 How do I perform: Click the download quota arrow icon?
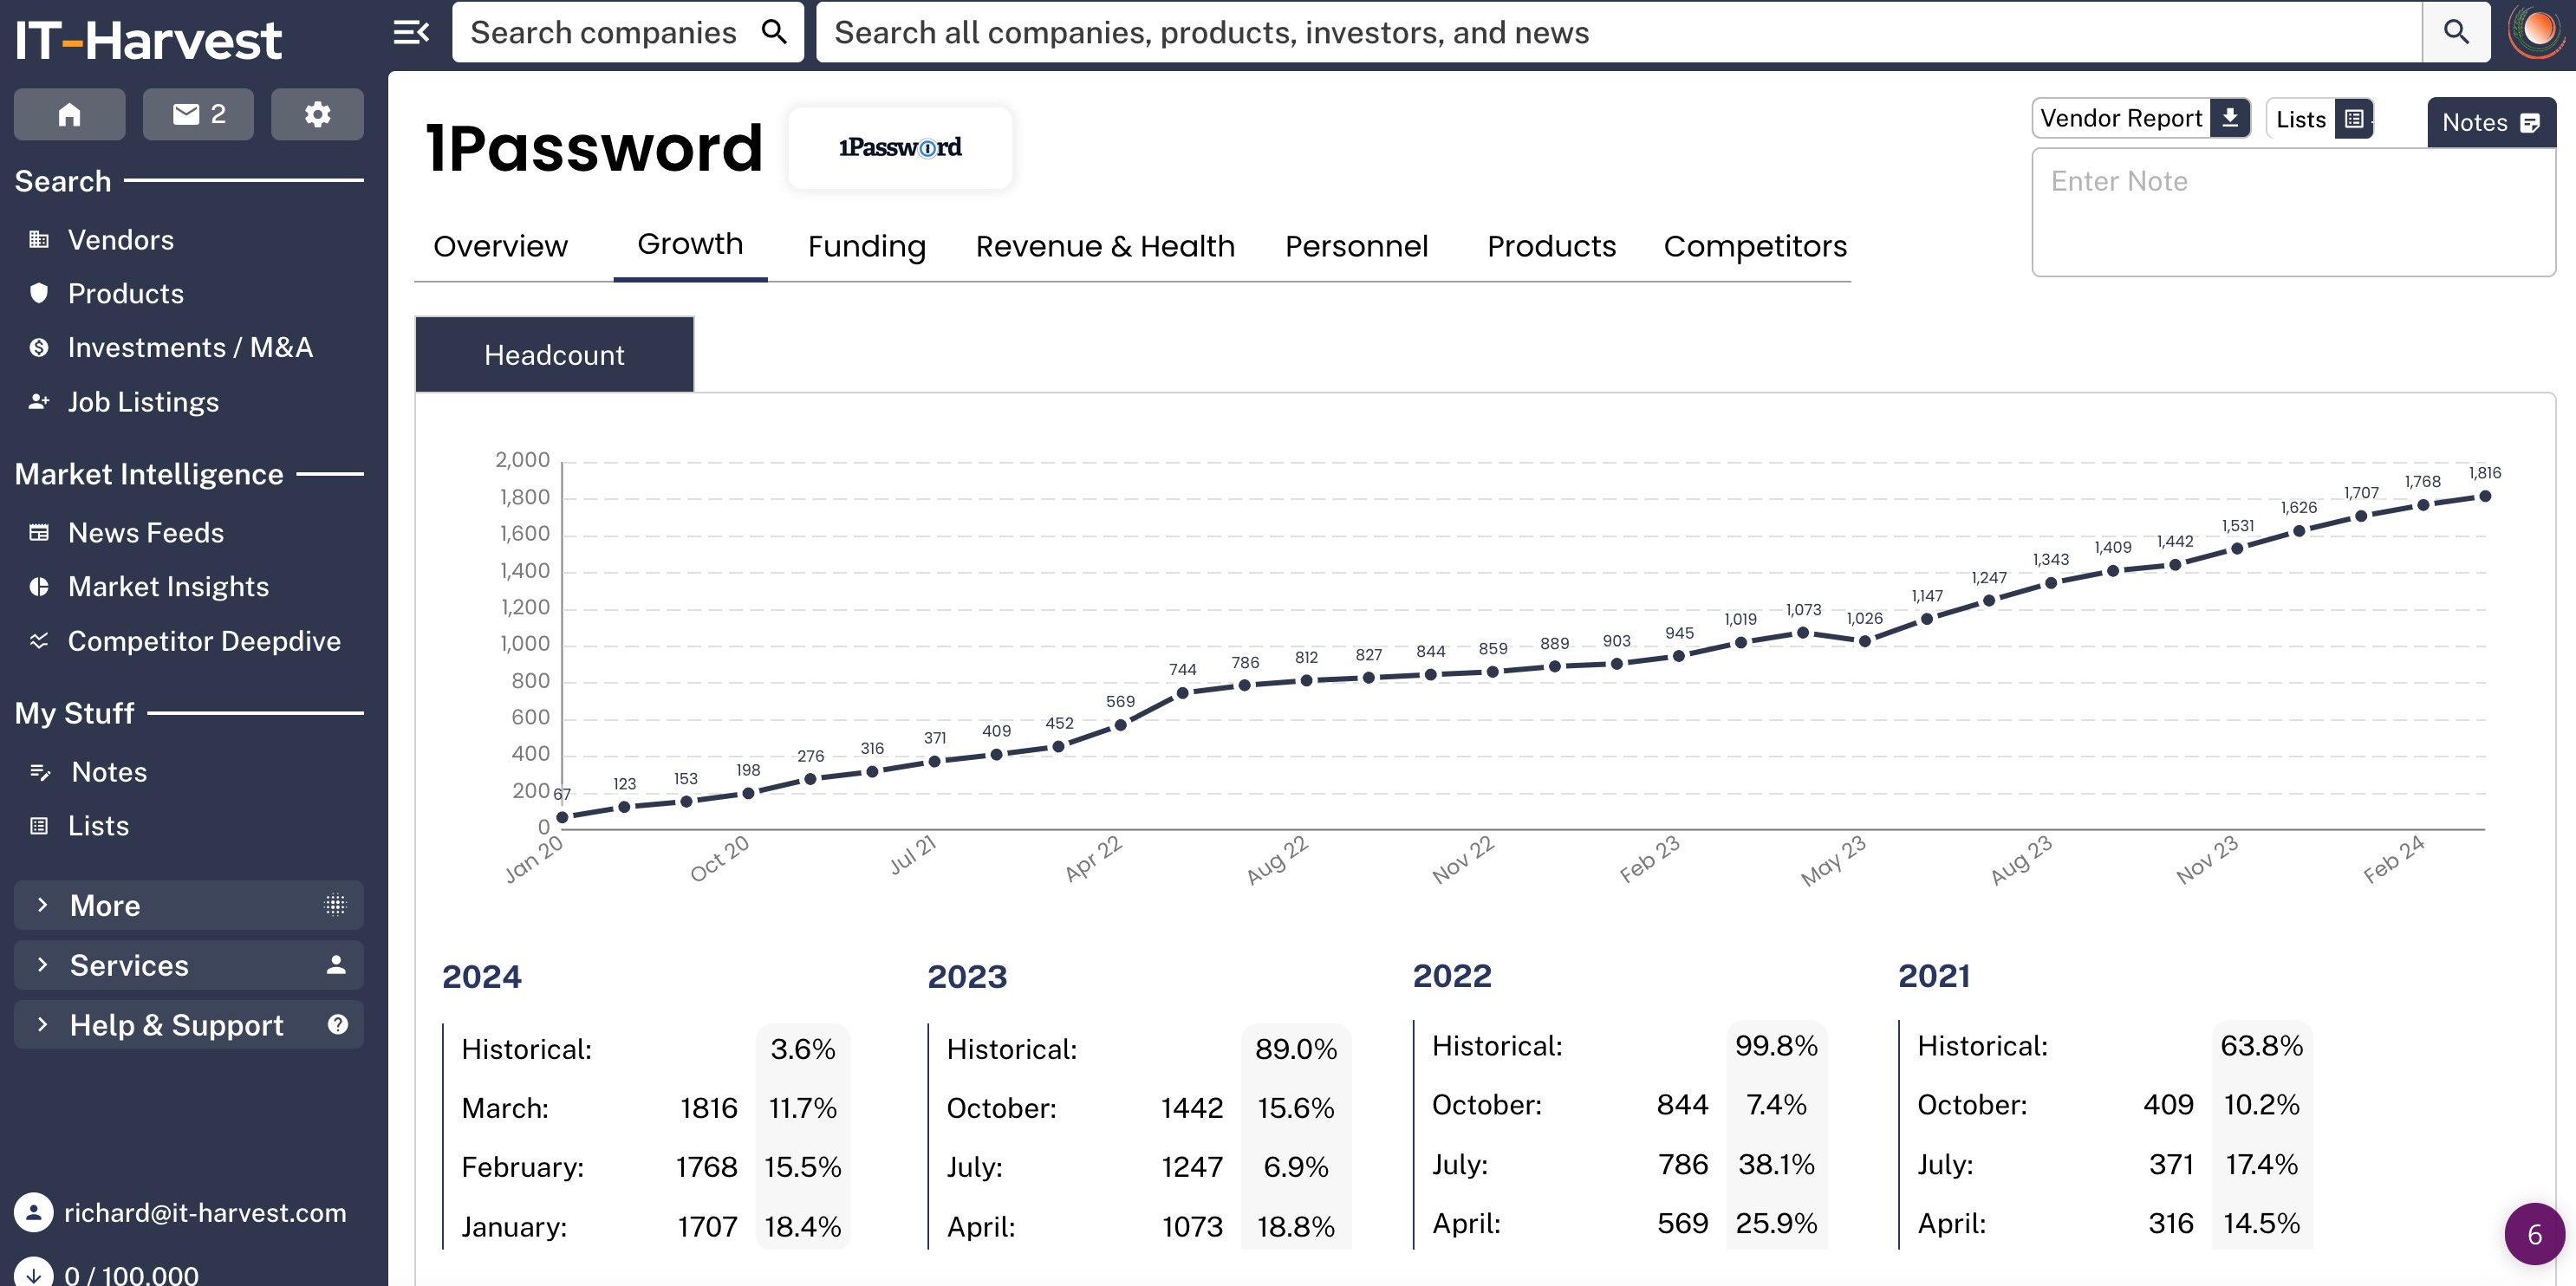coord(33,1274)
